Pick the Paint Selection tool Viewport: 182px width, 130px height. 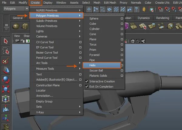[x=6, y=60]
